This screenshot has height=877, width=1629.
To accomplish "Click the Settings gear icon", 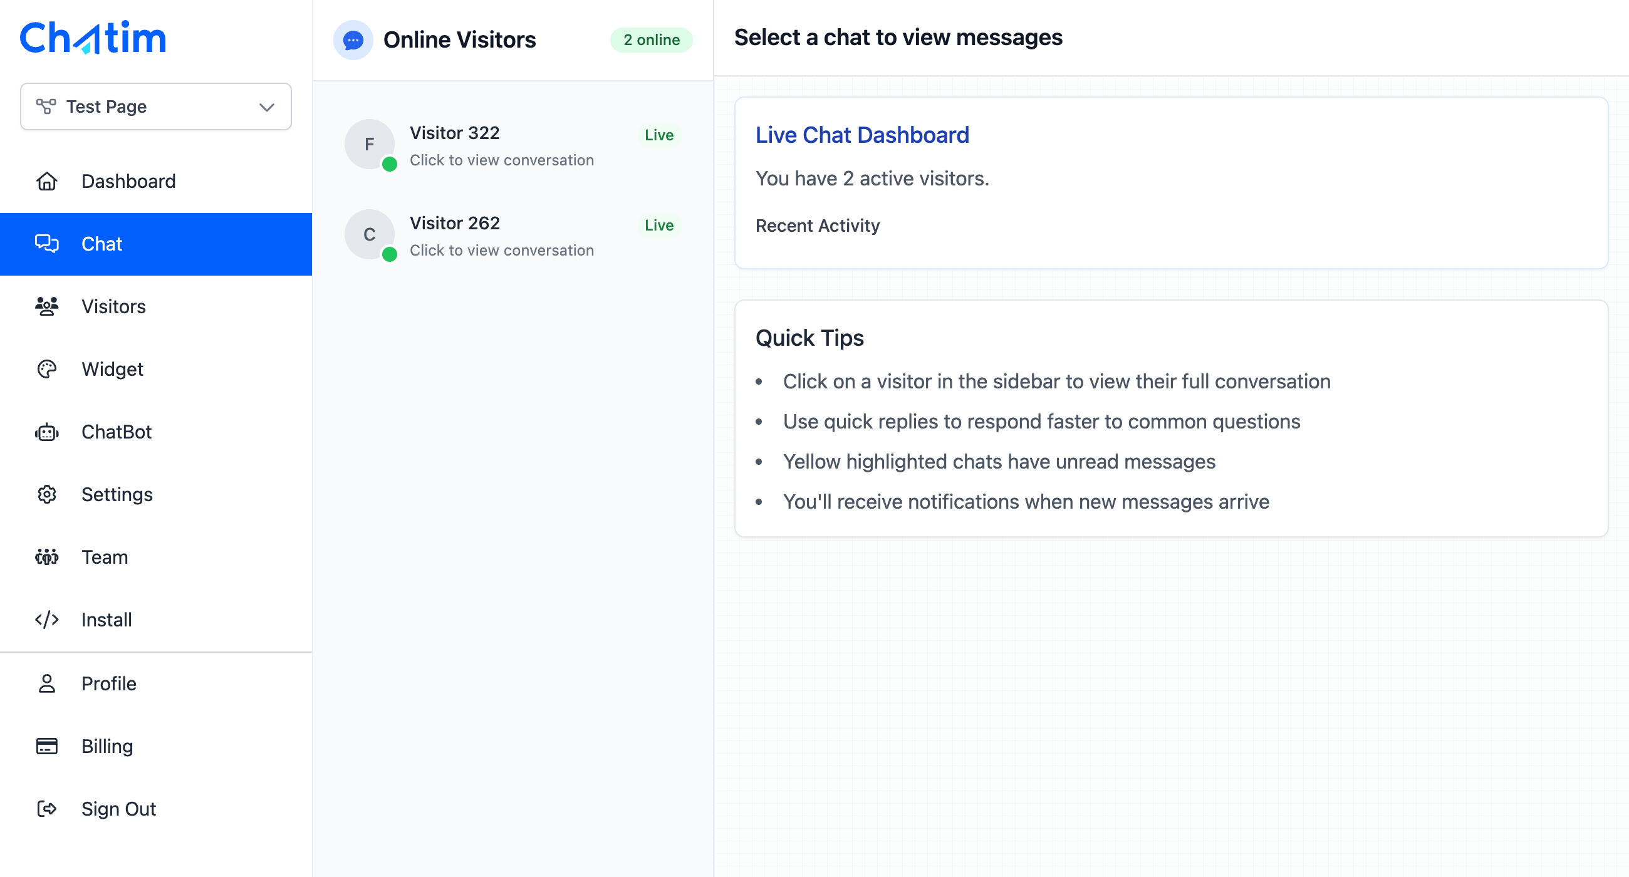I will [x=47, y=494].
